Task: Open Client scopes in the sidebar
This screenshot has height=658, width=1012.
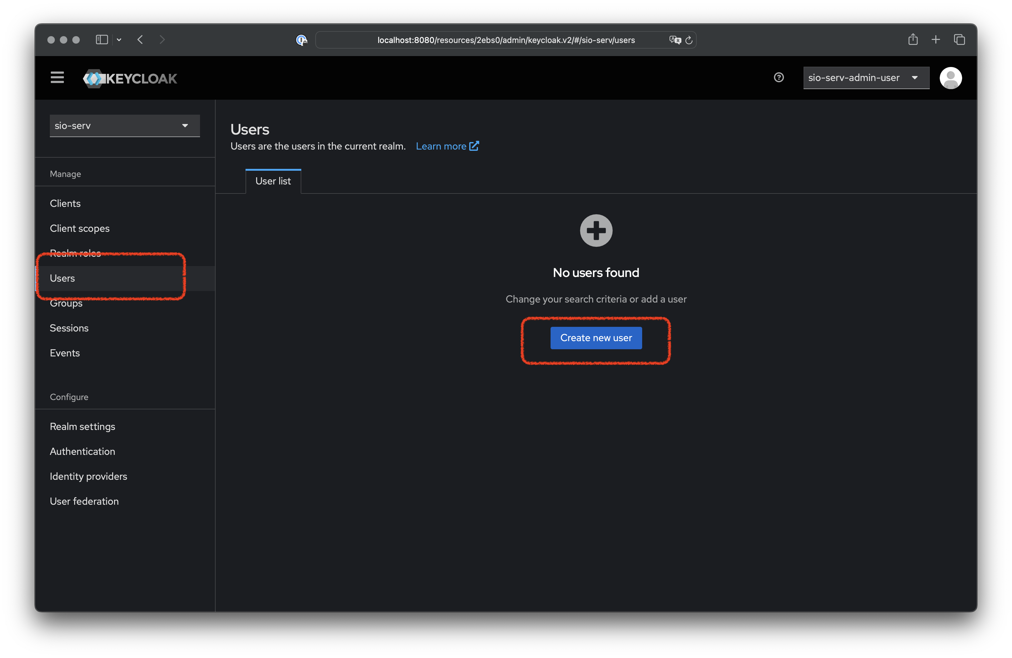Action: pos(125,228)
